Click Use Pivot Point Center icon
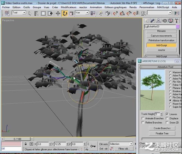The image size is (182, 154). pos(93,13)
